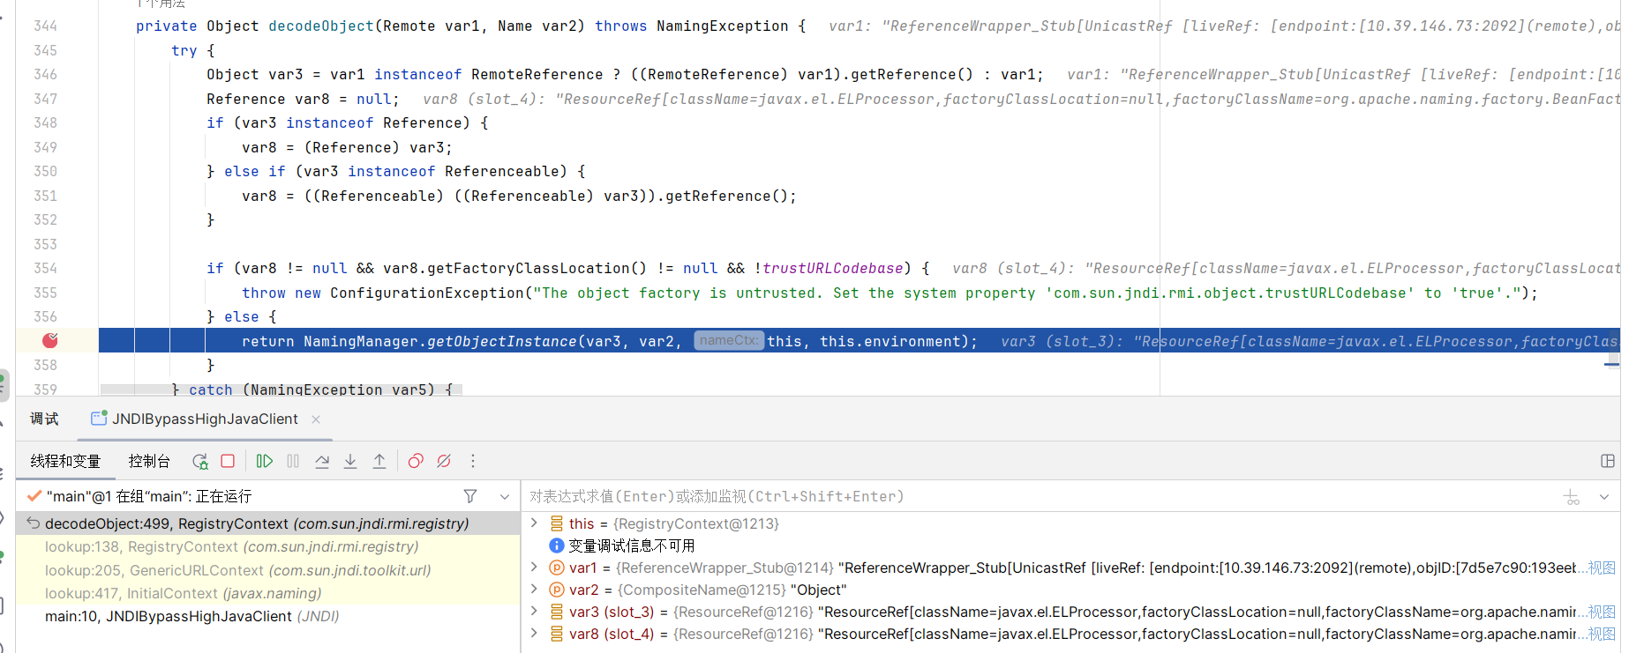This screenshot has width=1629, height=653.
Task: Toggle breakpoint on the return NamingManager line
Action: [50, 340]
